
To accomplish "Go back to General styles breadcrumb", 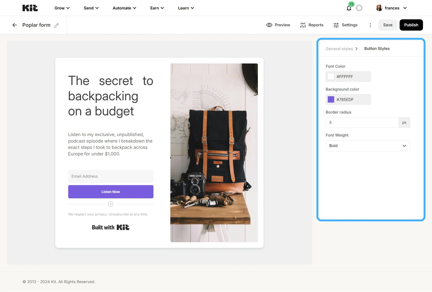I will (x=339, y=49).
